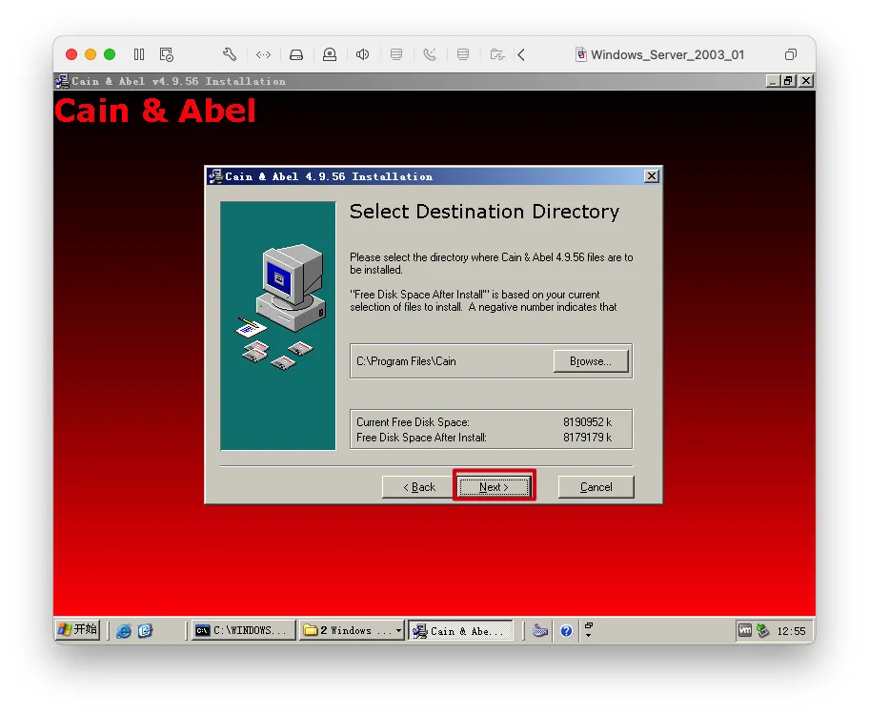Viewport: 869px width, 715px height.
Task: Click the user/camera icon in the VM toolbar
Action: tap(330, 54)
